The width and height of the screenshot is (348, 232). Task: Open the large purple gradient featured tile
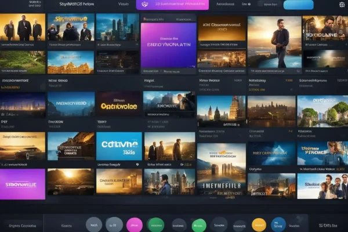tap(168, 45)
